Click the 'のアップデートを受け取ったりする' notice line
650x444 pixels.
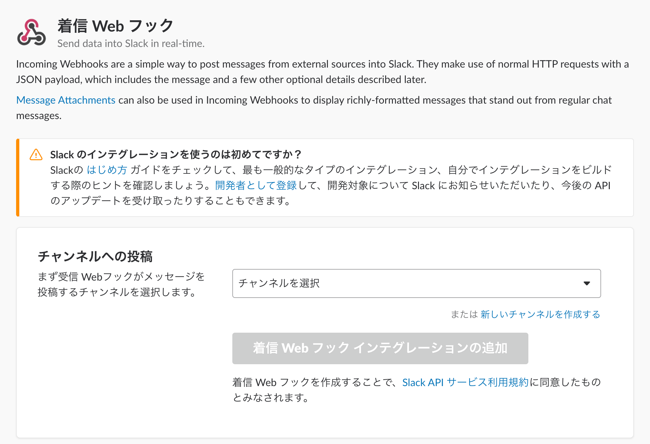pyautogui.click(x=171, y=201)
